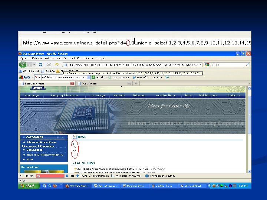Viewport: 267px width, 200px height.
Task: Open the Windows Start button
Action: point(29,186)
